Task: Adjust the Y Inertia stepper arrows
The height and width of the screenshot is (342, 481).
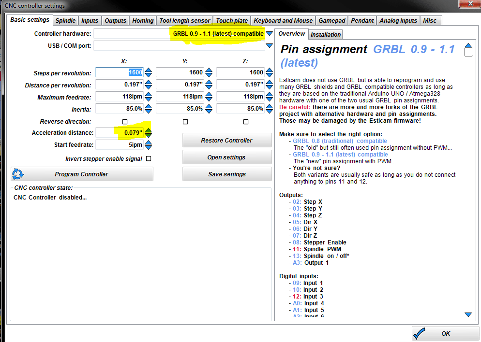Action: coord(209,109)
